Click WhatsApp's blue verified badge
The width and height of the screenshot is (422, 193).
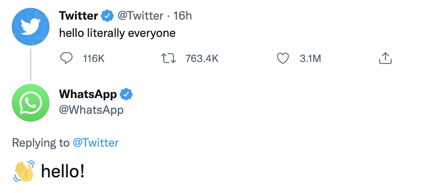[x=126, y=95]
